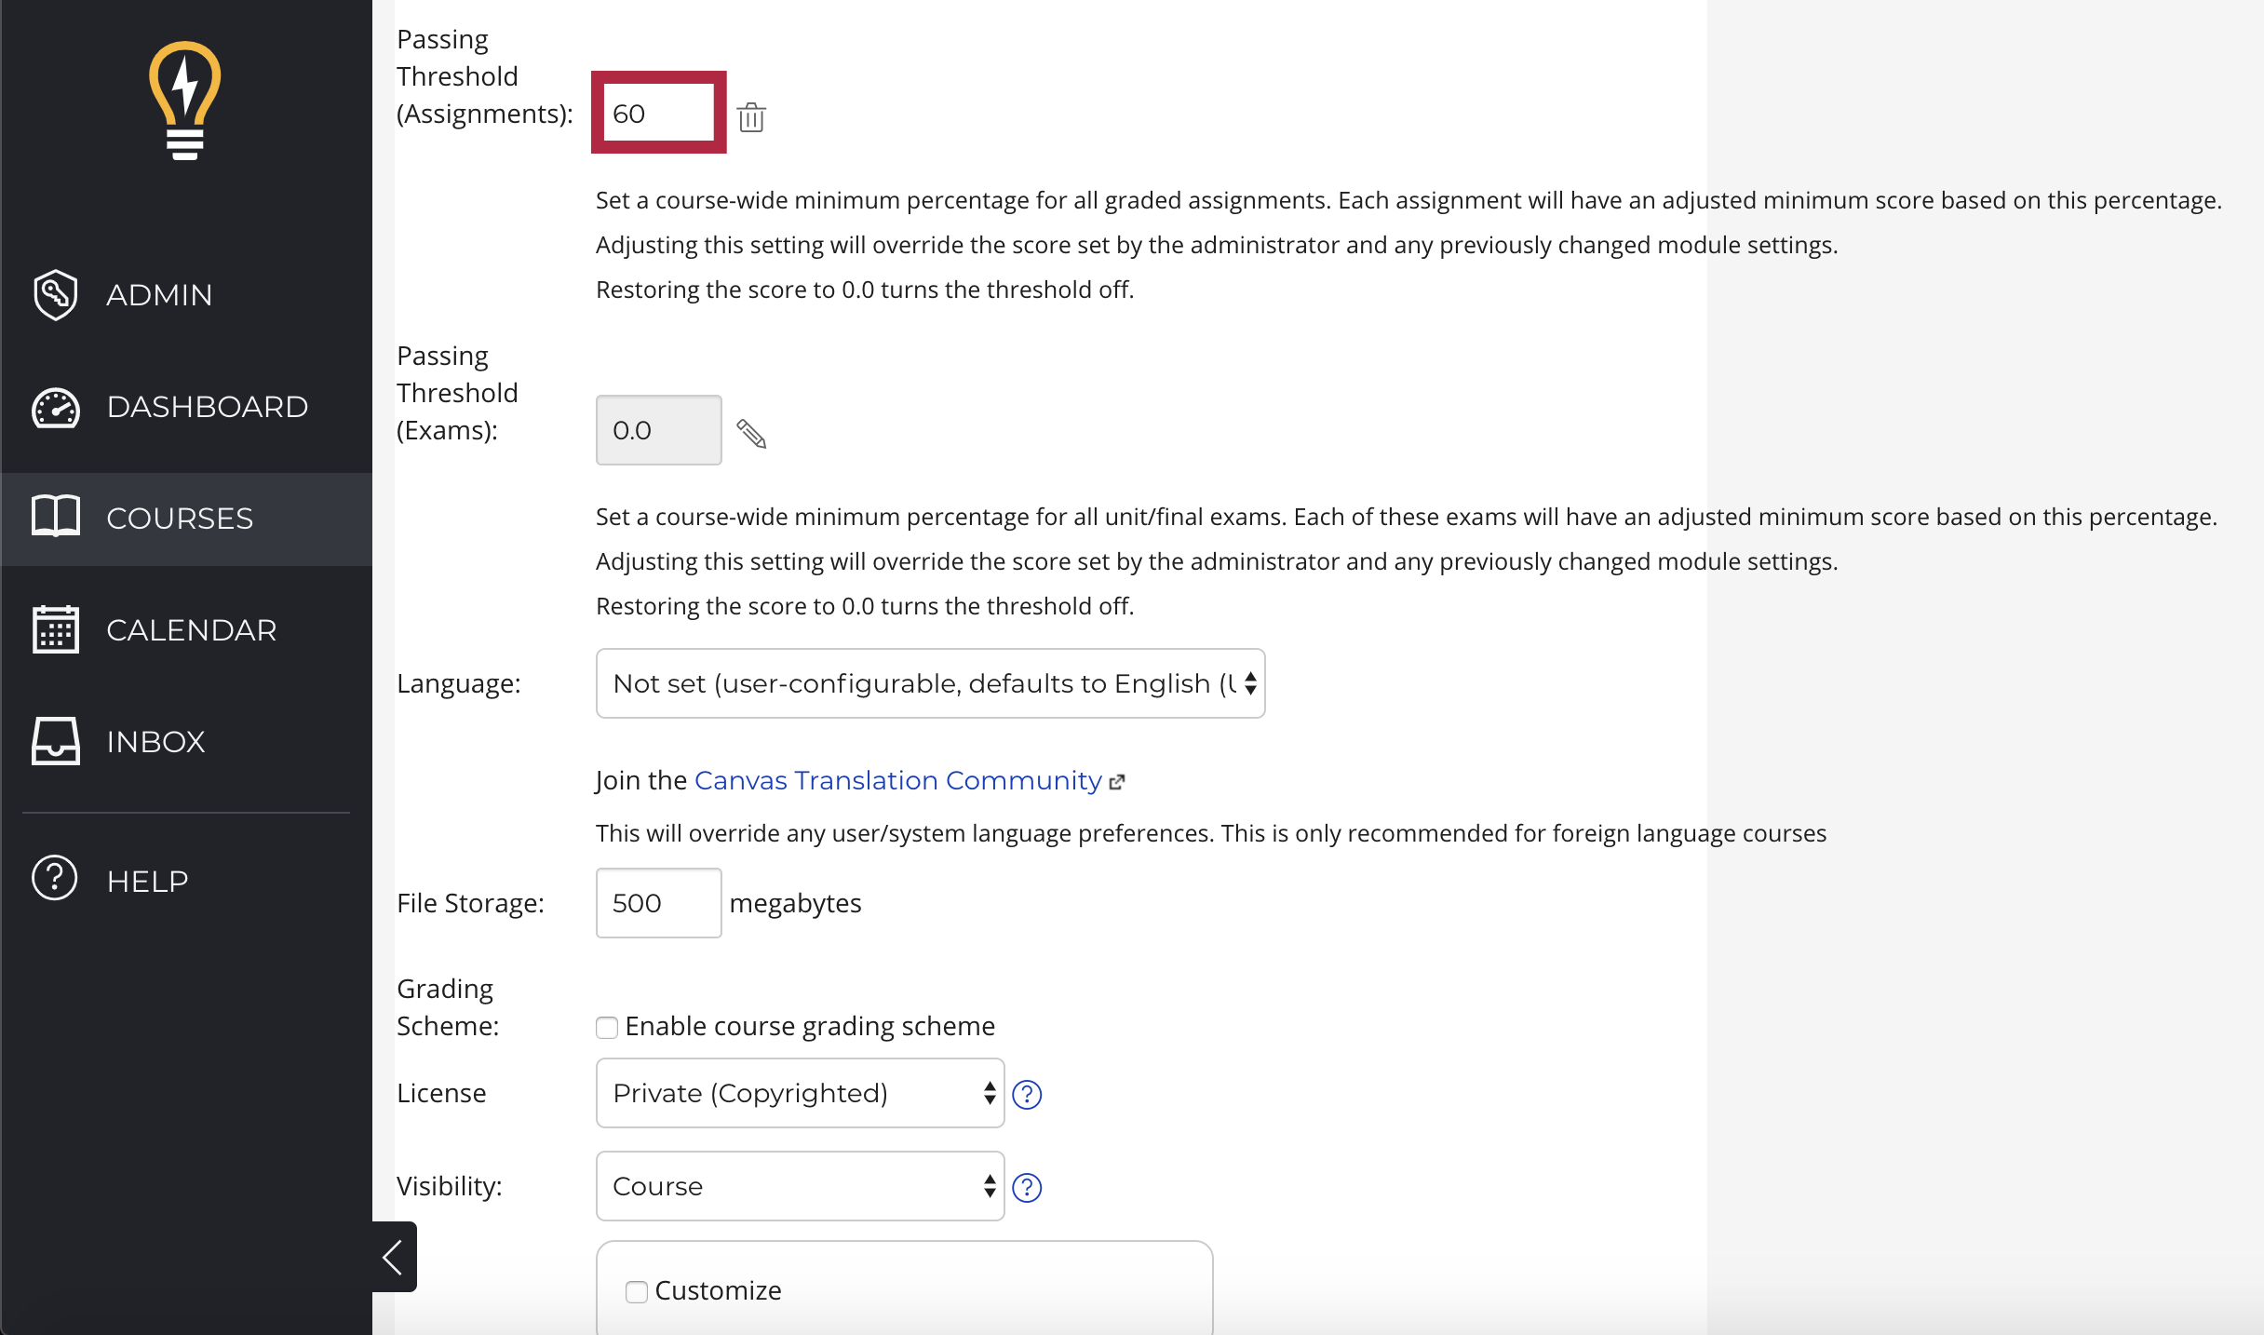Click the Help sidebar icon
This screenshot has width=2264, height=1335.
pyautogui.click(x=54, y=881)
